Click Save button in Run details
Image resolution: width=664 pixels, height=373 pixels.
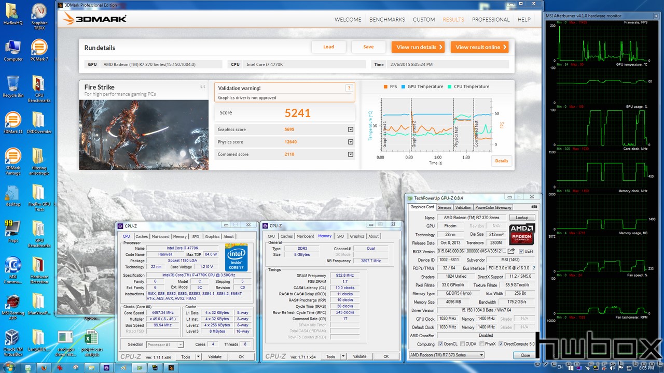pos(368,47)
